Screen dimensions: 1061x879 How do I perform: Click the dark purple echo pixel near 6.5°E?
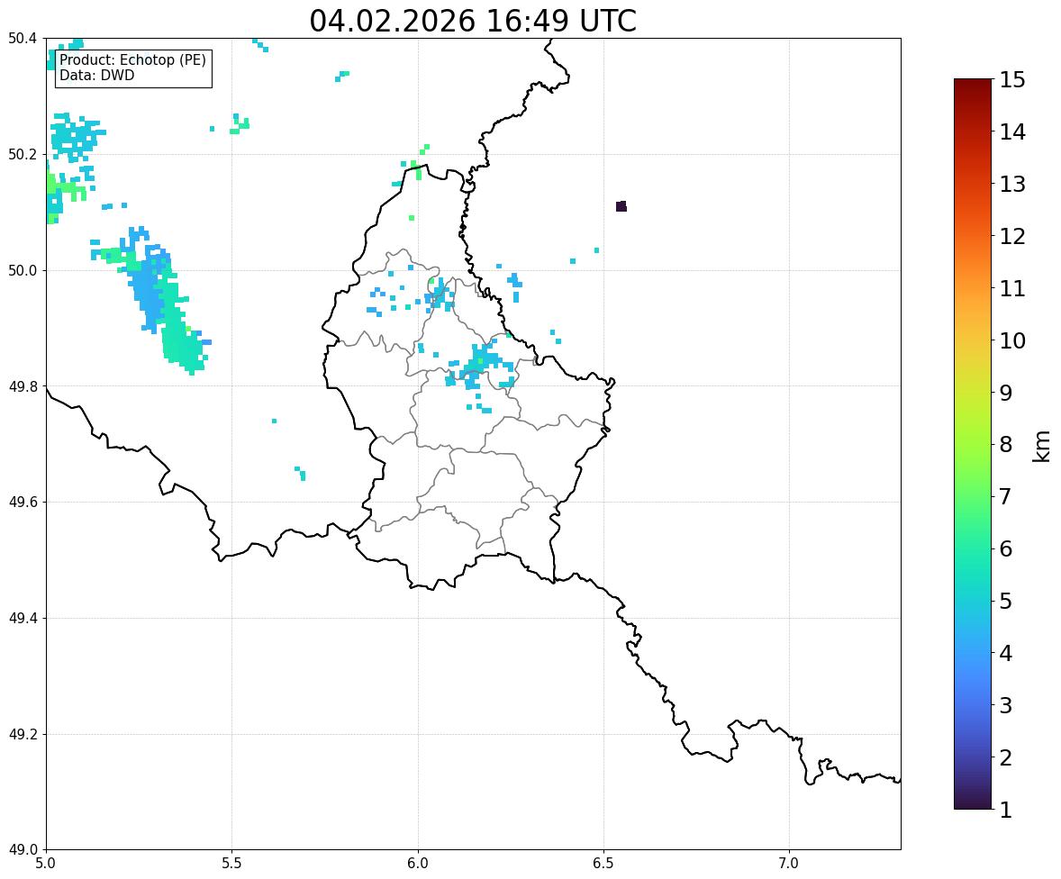pos(621,206)
